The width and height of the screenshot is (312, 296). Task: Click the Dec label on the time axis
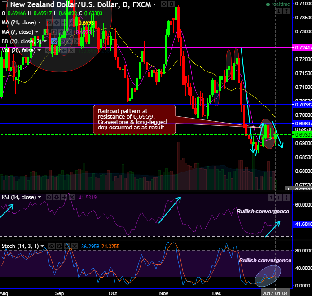coord(217,293)
